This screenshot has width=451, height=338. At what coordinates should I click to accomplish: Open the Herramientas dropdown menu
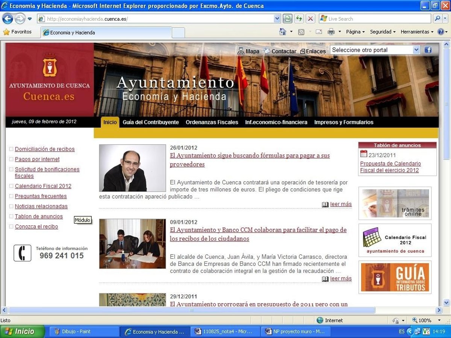(x=417, y=32)
